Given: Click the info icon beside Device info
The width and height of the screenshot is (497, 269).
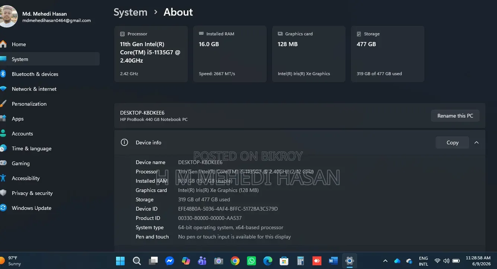Looking at the screenshot, I should 125,142.
